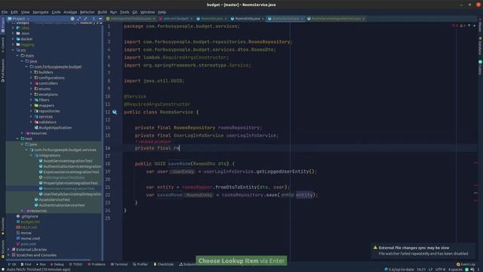This screenshot has width=483, height=272.
Task: Select AssetServiceIntegrationTest file
Action: click(x=68, y=161)
